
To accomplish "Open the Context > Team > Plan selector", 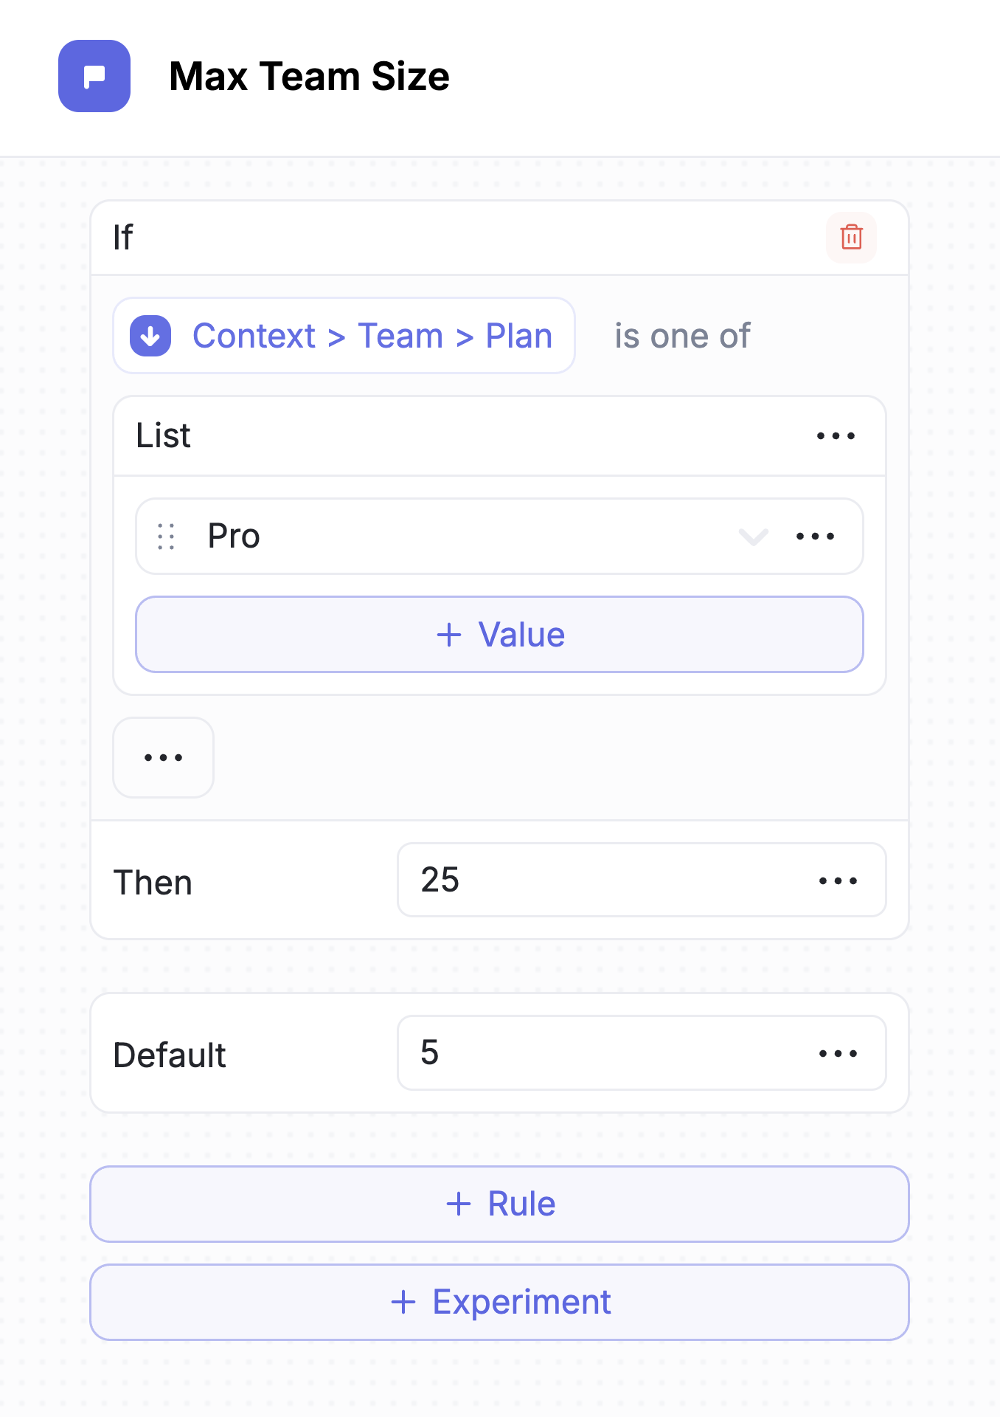I will coord(372,336).
